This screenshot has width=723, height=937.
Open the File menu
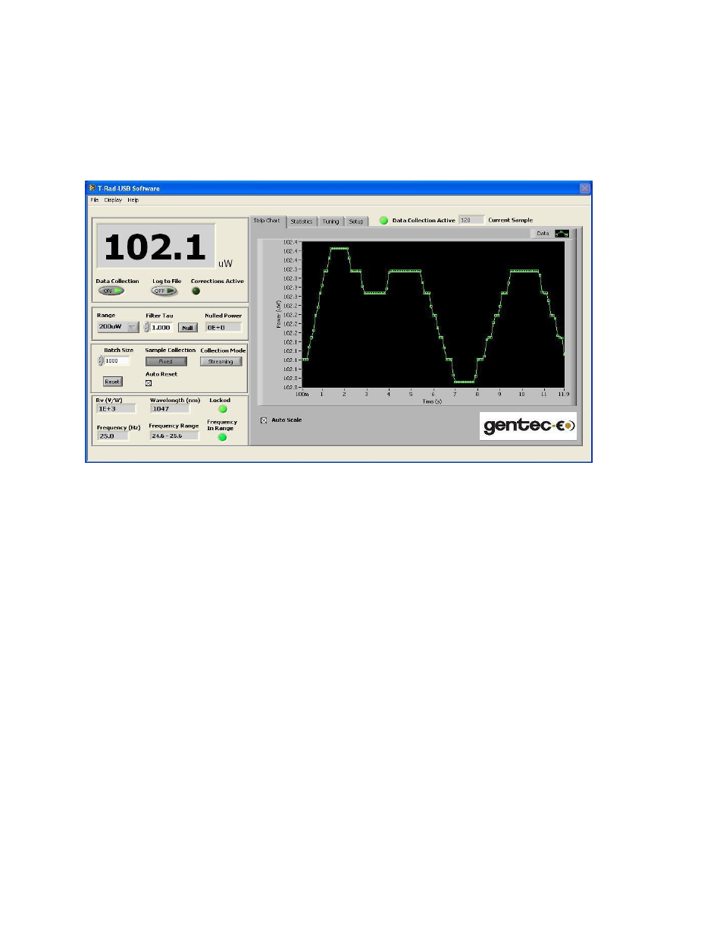point(95,200)
